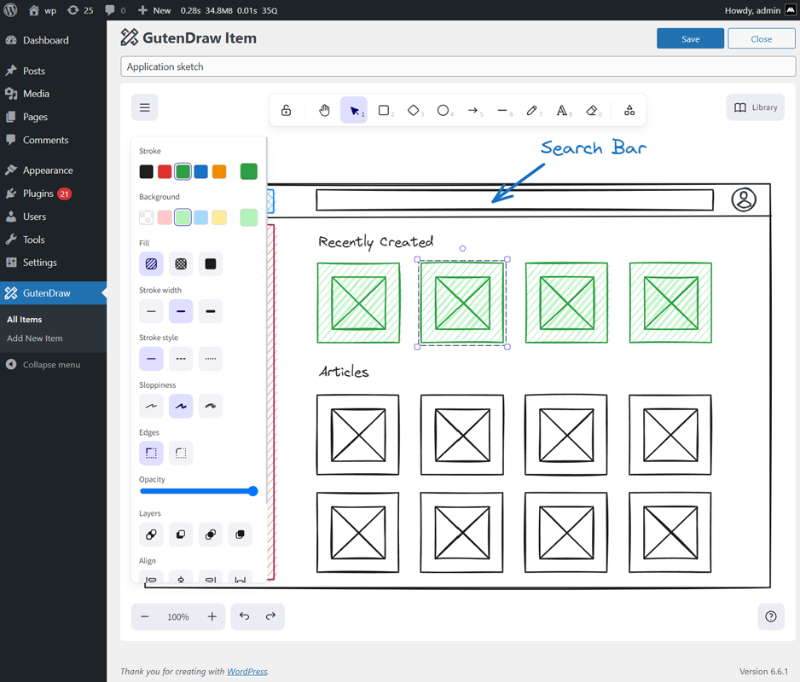Image resolution: width=800 pixels, height=682 pixels.
Task: Save the GutenDraw item
Action: click(690, 38)
